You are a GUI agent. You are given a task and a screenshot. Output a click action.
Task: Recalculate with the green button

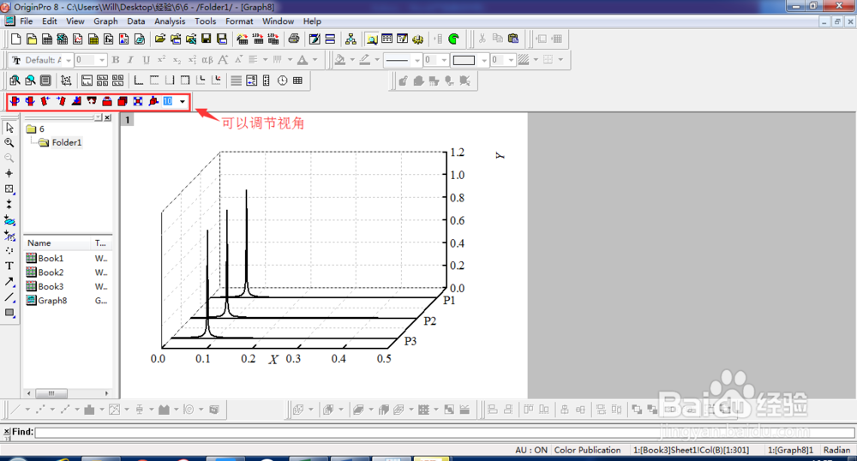coord(453,39)
